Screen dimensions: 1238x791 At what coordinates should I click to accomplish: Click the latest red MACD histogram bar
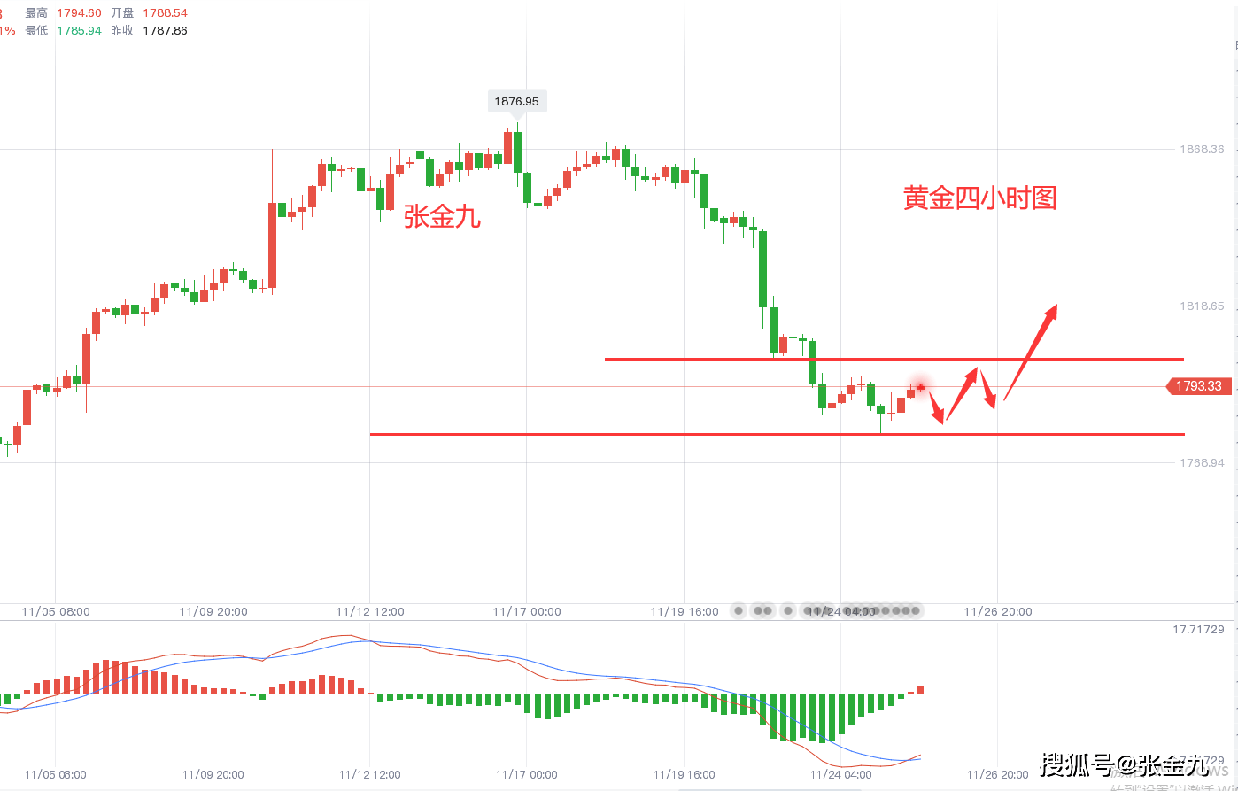(921, 689)
